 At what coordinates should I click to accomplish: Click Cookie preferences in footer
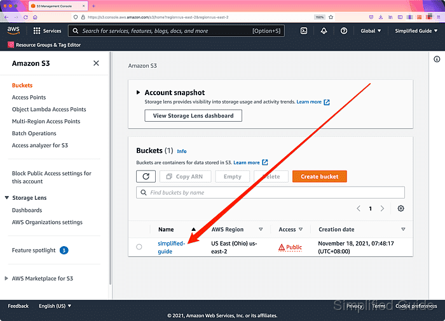coord(416,306)
